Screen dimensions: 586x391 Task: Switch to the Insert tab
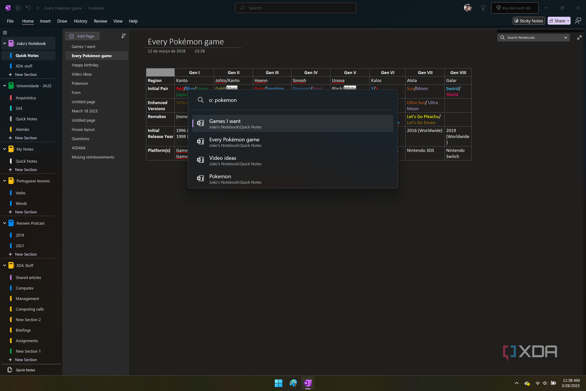click(x=45, y=21)
